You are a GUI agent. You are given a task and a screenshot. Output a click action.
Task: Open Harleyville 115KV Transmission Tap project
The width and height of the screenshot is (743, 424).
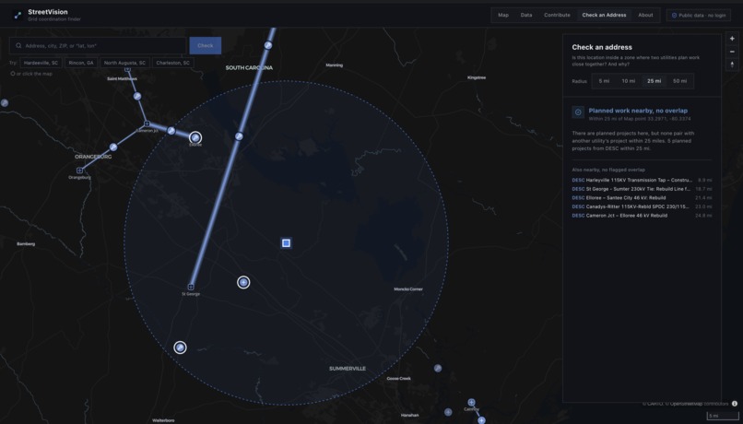642,180
